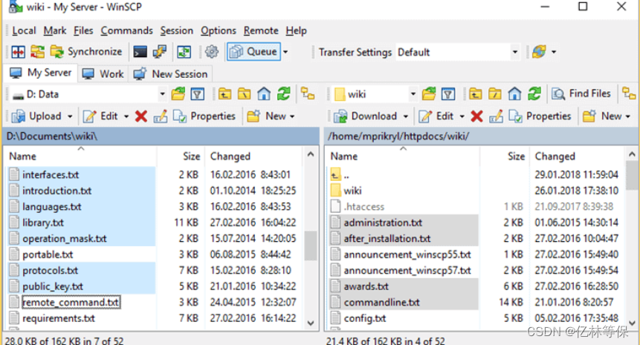This screenshot has height=345, width=640.
Task: Go to remote root directory icon
Action: 495,94
